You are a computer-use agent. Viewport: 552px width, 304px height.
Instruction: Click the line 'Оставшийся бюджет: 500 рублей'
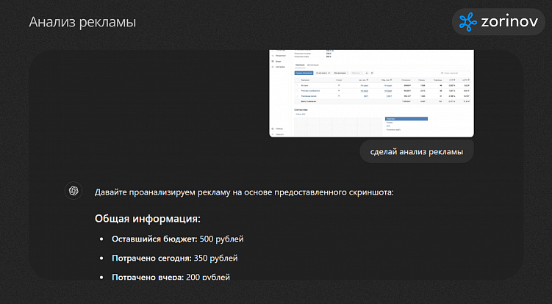coord(177,239)
